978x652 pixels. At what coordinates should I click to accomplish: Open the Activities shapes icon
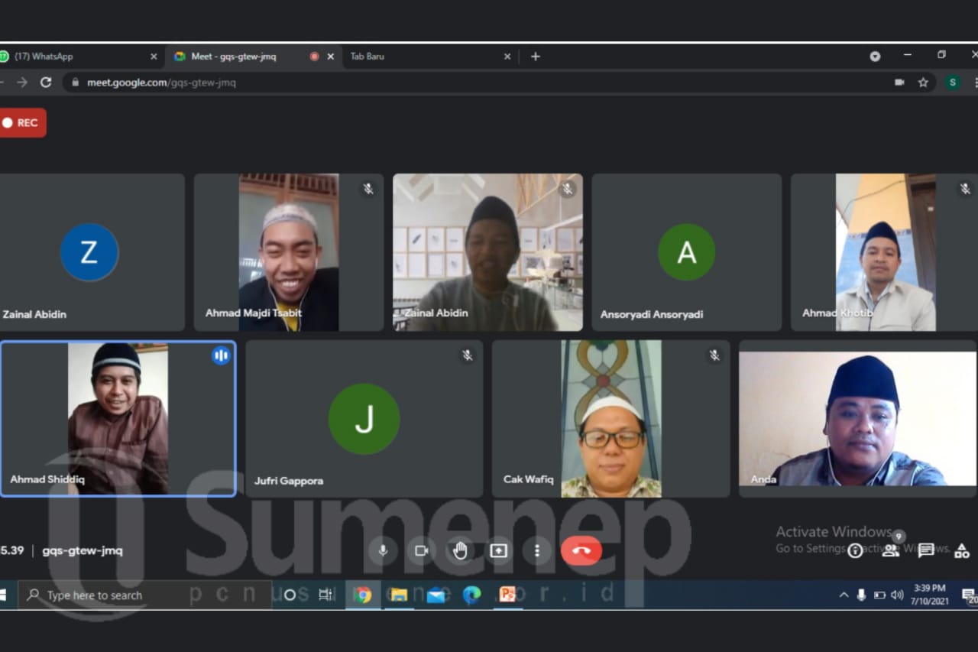pos(962,550)
